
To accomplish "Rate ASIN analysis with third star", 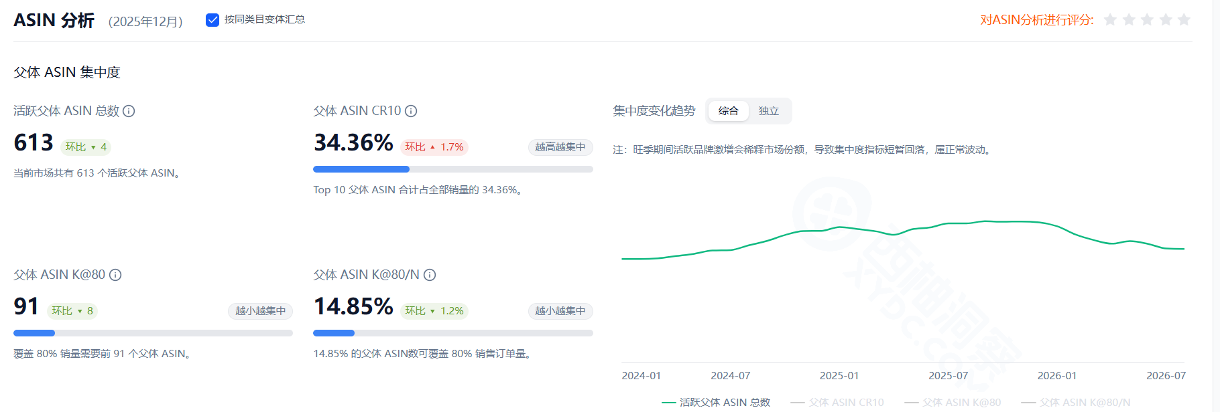I will 1147,19.
